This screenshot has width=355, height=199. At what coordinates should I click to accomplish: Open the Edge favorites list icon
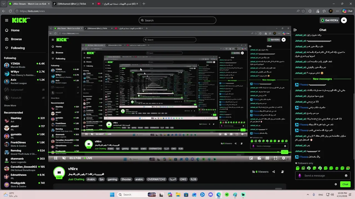[324, 11]
